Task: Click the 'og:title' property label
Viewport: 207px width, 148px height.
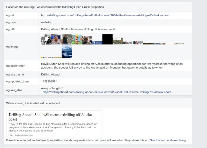Action: click(x=11, y=29)
